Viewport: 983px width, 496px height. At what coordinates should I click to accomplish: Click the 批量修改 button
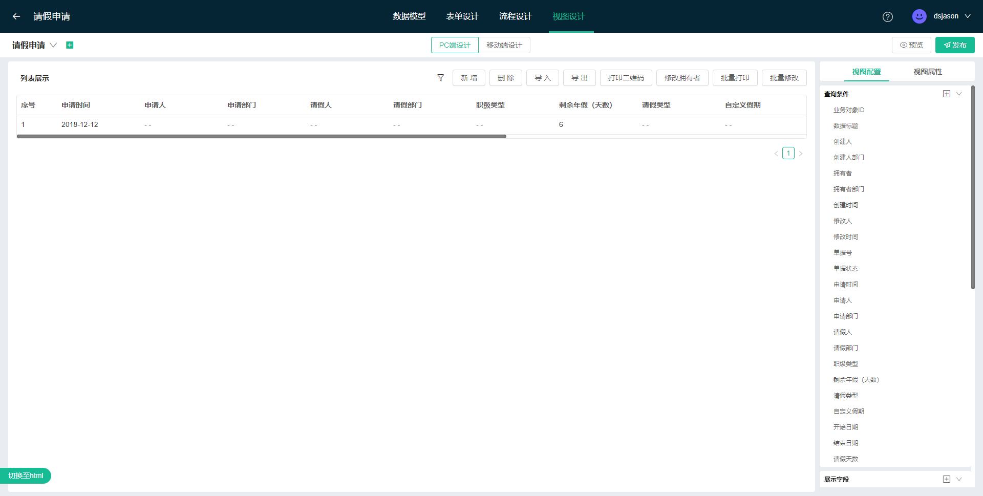tap(784, 78)
